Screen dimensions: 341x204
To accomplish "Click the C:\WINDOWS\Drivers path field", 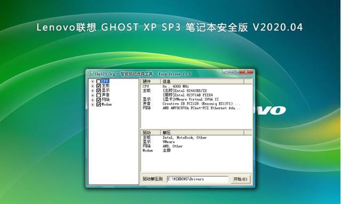I will [x=197, y=179].
